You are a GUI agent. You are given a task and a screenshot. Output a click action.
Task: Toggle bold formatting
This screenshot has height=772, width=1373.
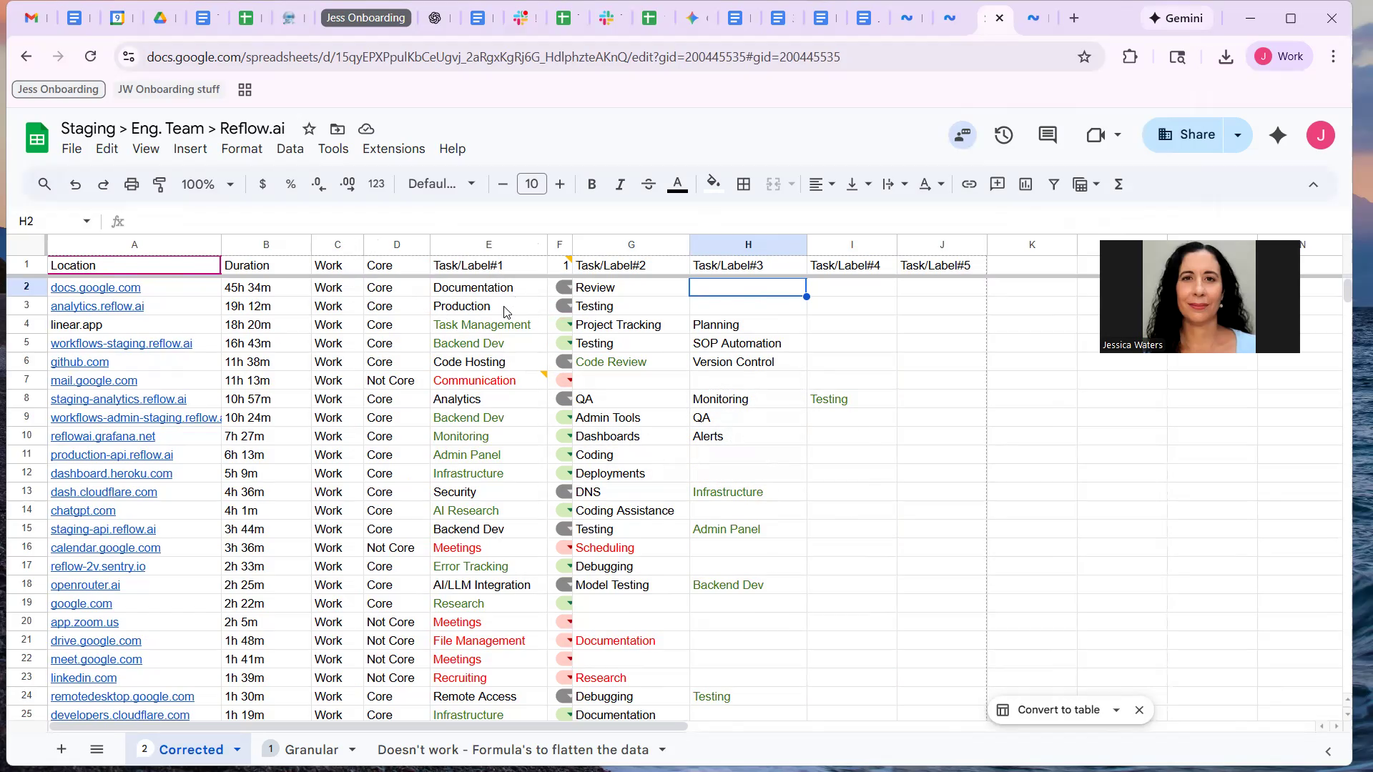click(591, 184)
